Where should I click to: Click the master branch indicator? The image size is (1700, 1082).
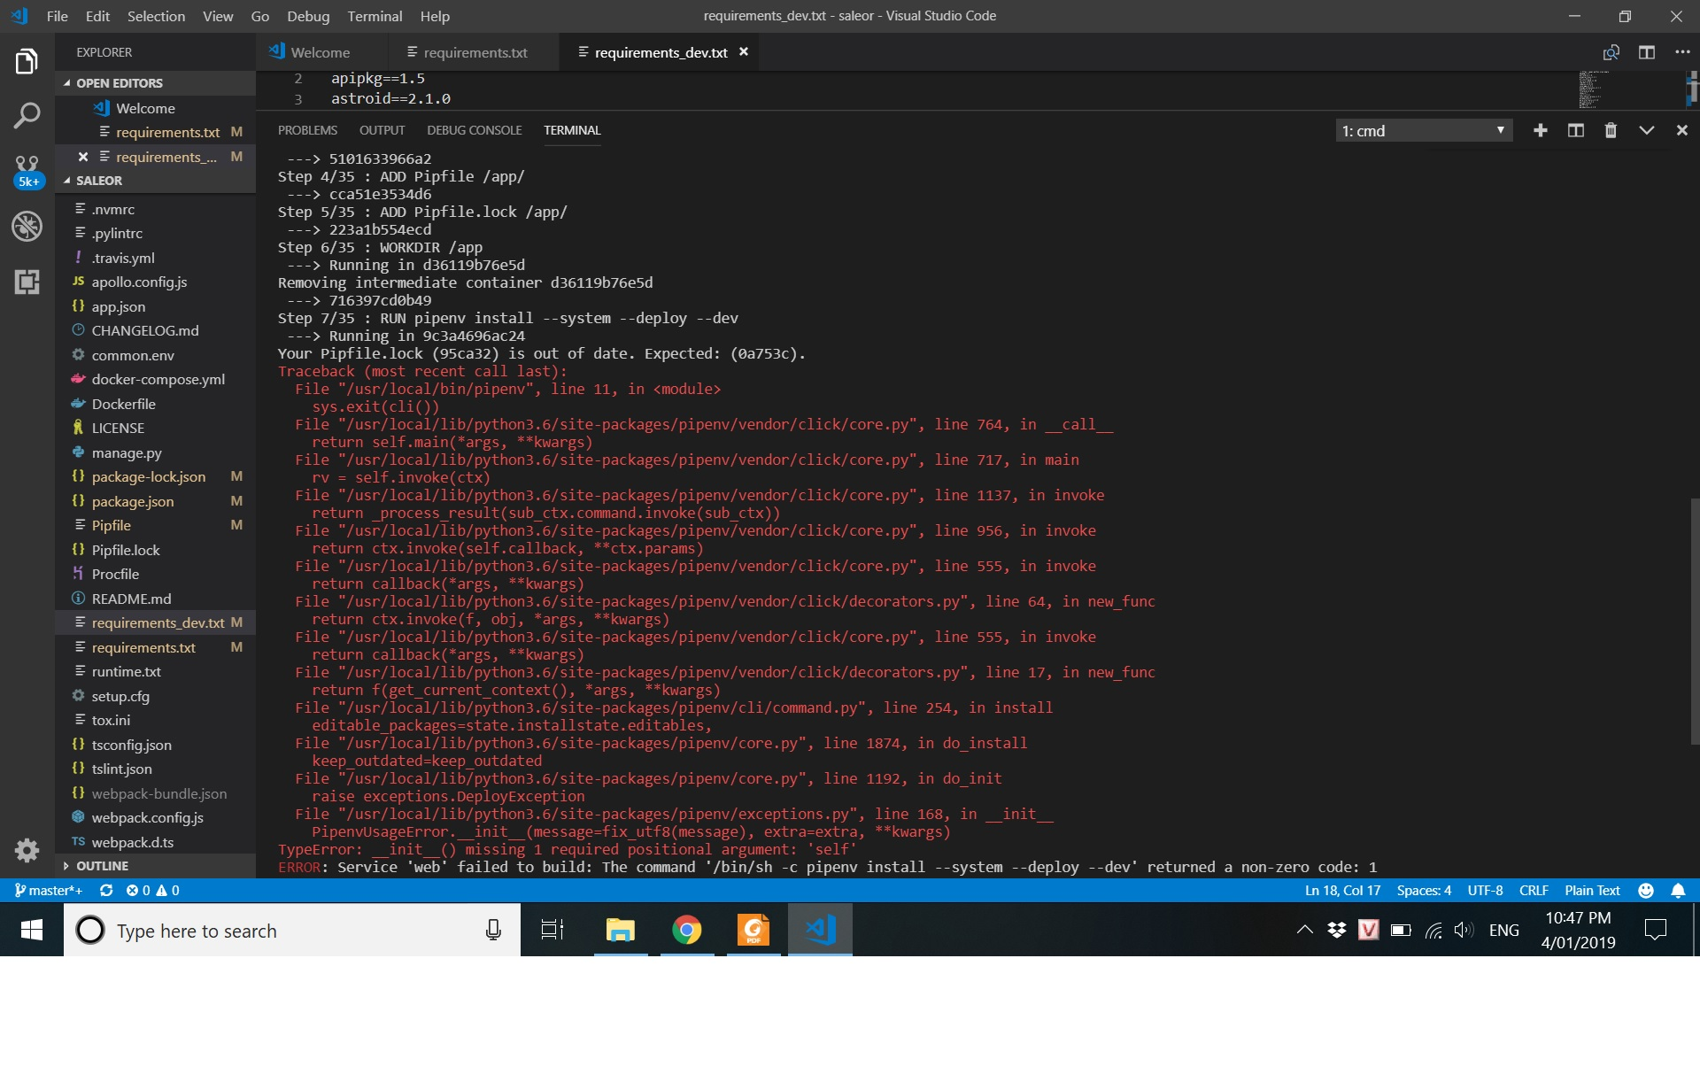click(49, 890)
